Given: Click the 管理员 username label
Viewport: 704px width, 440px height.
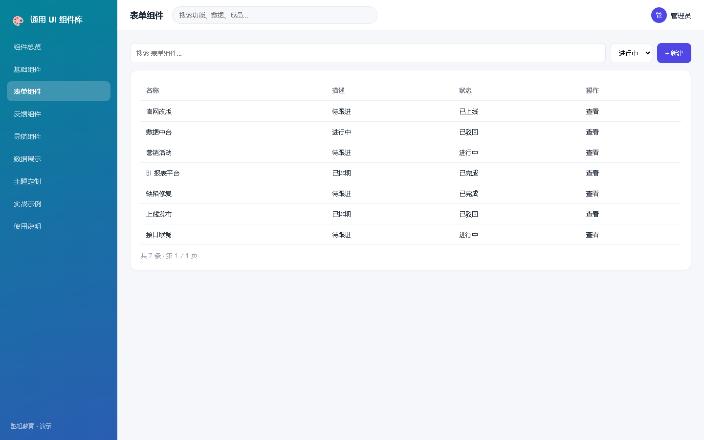Looking at the screenshot, I should click(x=681, y=16).
